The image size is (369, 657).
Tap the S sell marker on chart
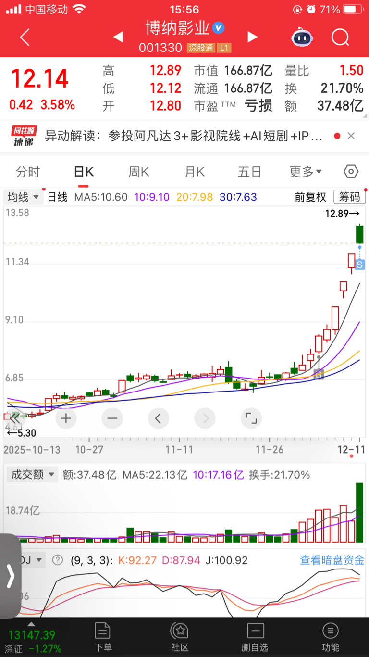pyautogui.click(x=360, y=264)
